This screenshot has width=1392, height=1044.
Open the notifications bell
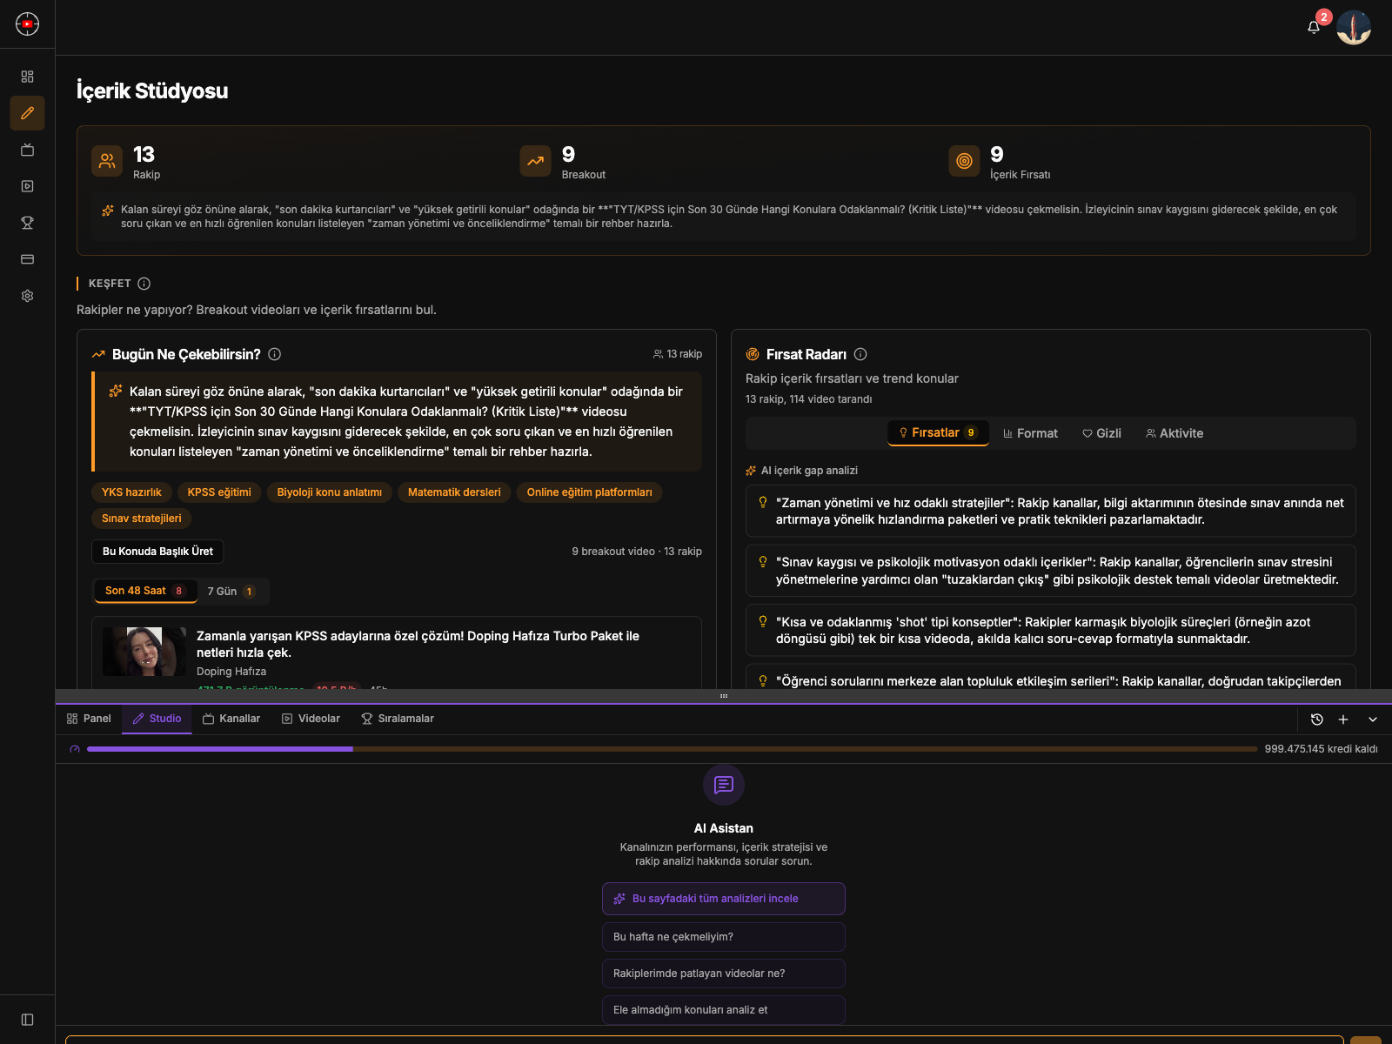pos(1314,27)
